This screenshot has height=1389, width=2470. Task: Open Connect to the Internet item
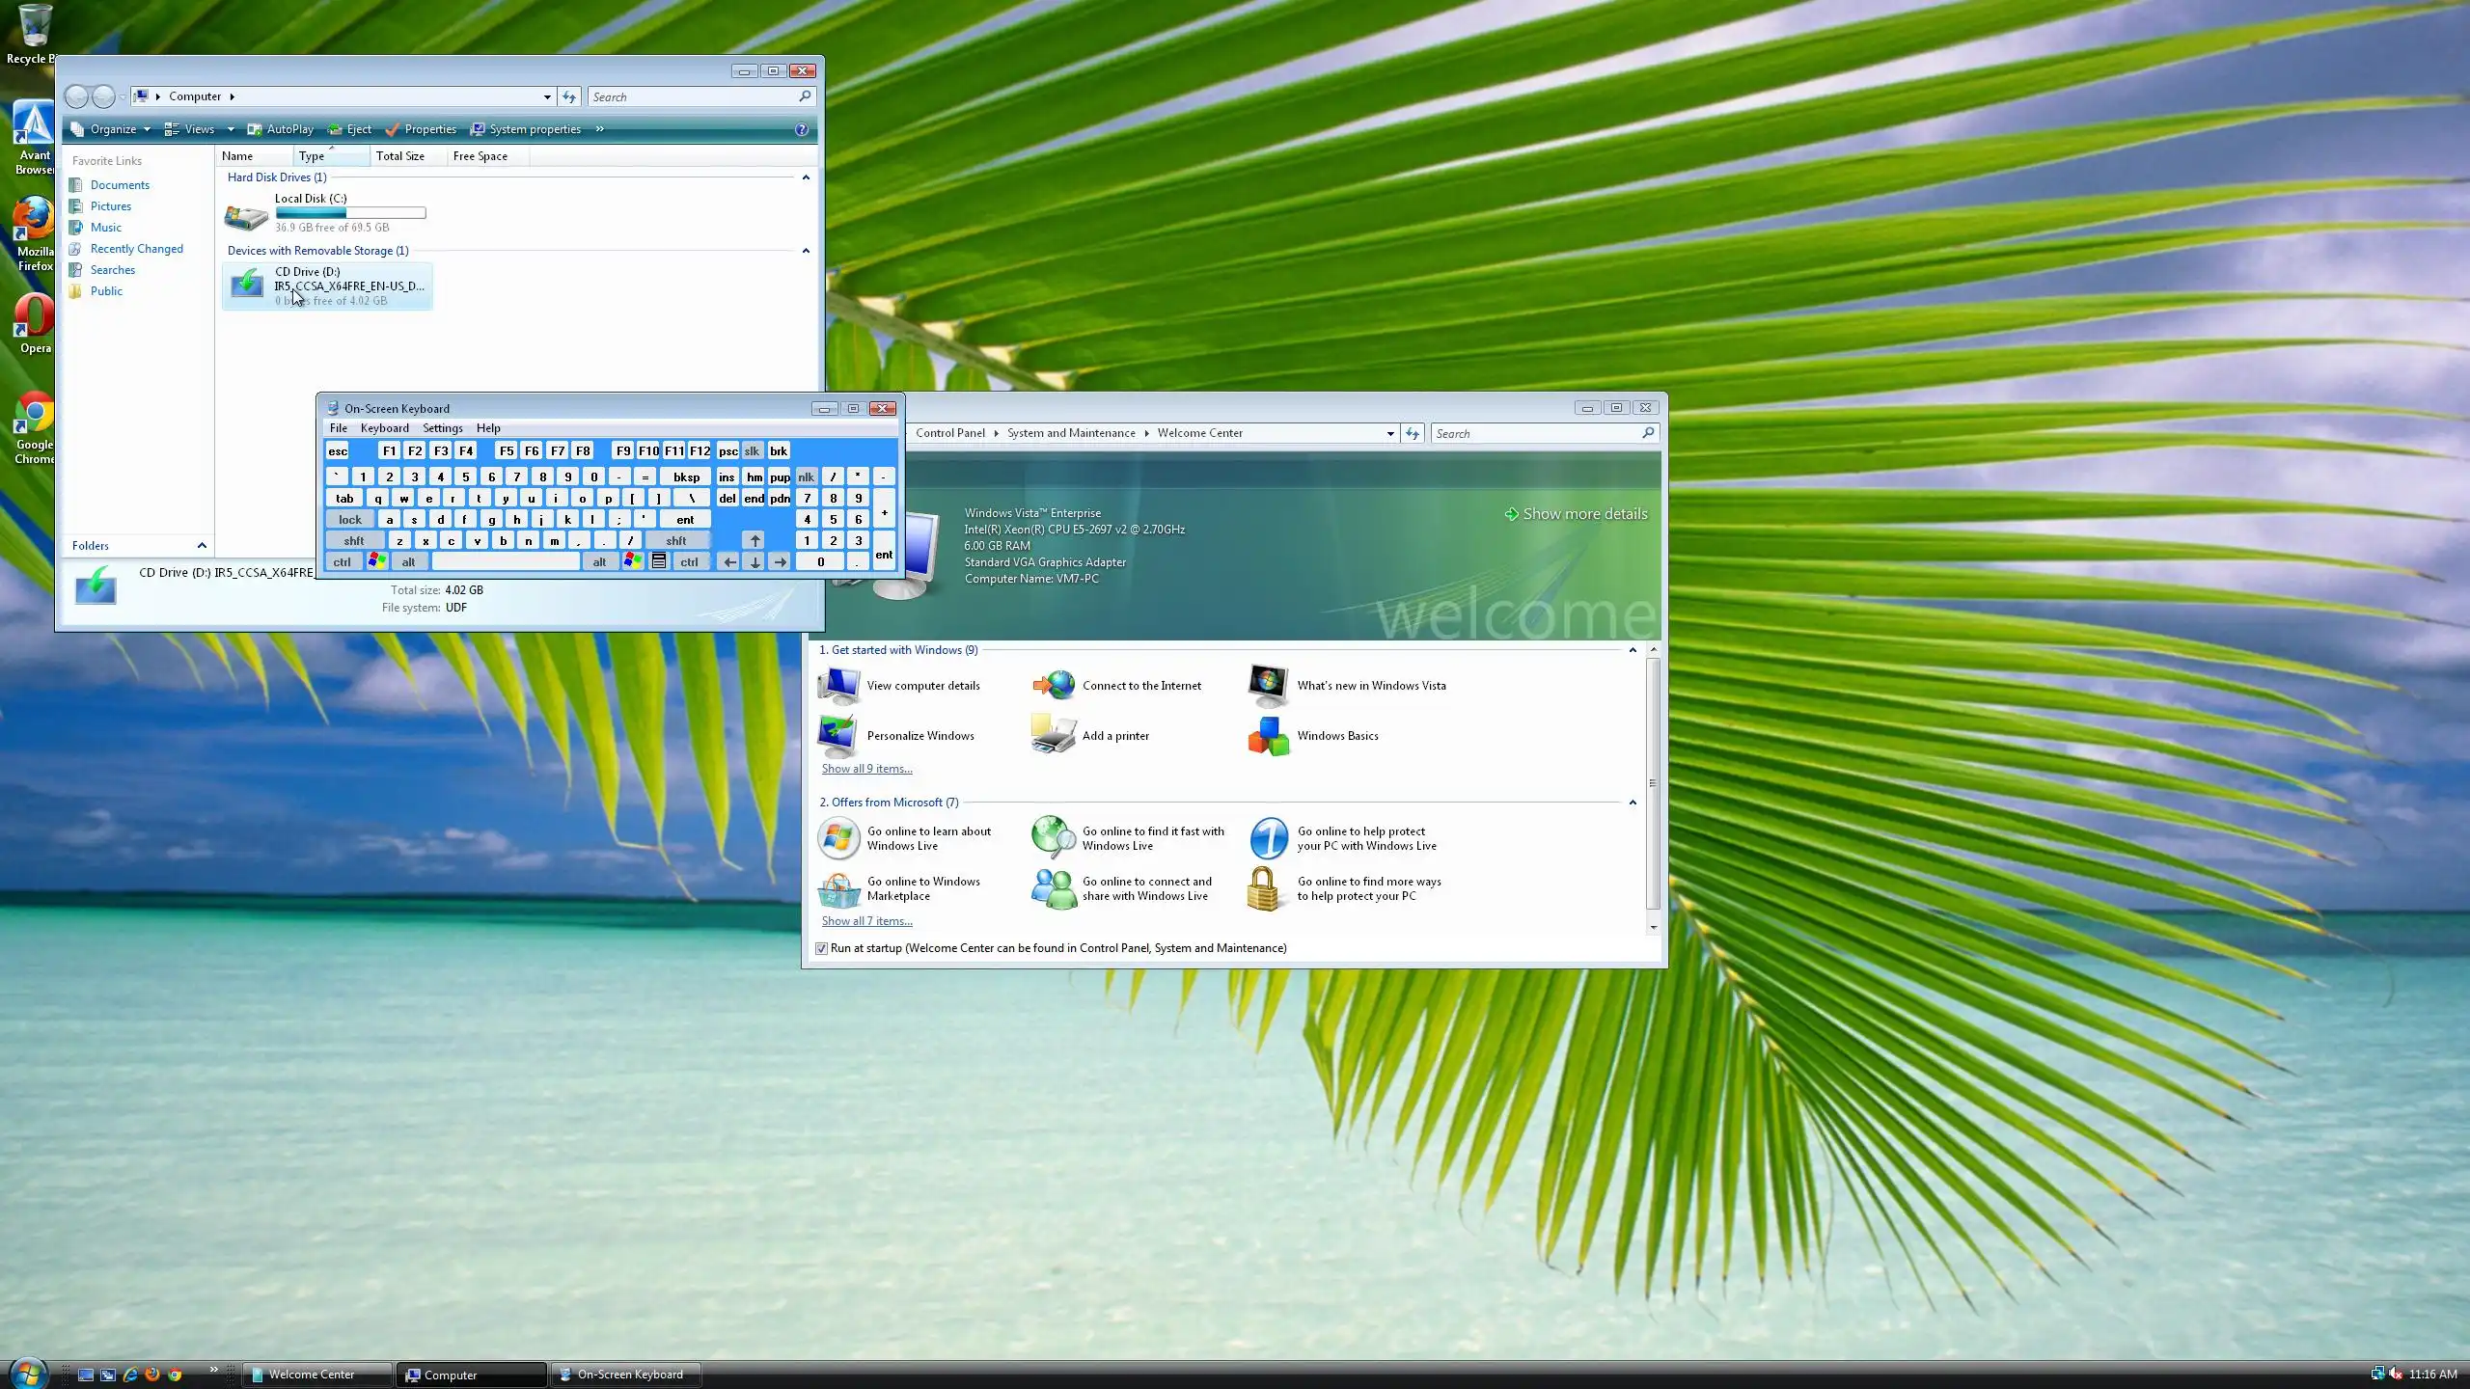(1140, 686)
